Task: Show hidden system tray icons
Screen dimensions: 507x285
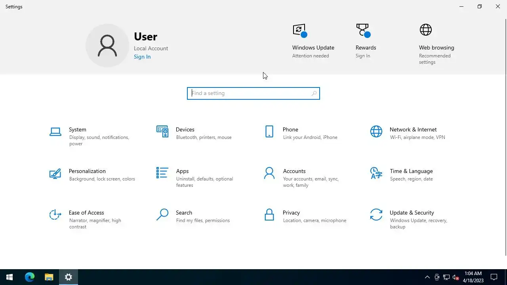Action: (427, 277)
